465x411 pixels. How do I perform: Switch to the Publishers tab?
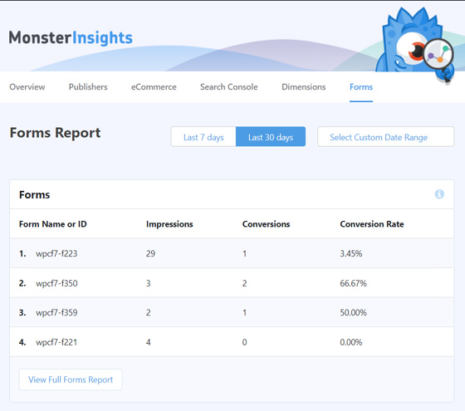click(88, 87)
